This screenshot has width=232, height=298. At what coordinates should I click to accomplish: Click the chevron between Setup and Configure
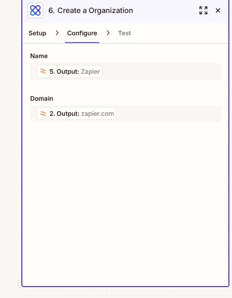(57, 33)
